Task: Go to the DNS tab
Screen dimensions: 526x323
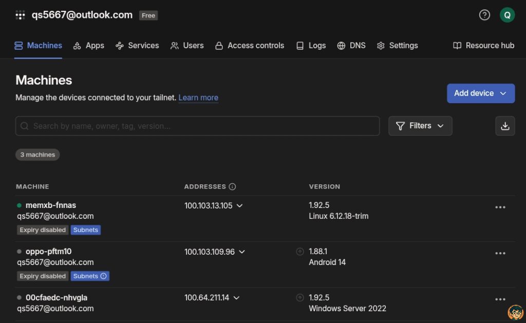Action: (x=351, y=46)
